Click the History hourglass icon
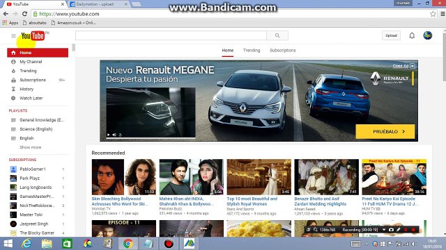The height and width of the screenshot is (250, 446). pyautogui.click(x=13, y=89)
